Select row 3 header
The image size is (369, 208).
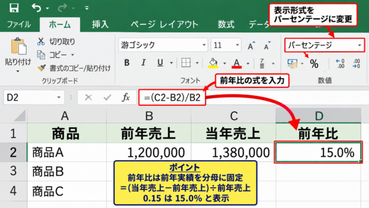(x=13, y=172)
